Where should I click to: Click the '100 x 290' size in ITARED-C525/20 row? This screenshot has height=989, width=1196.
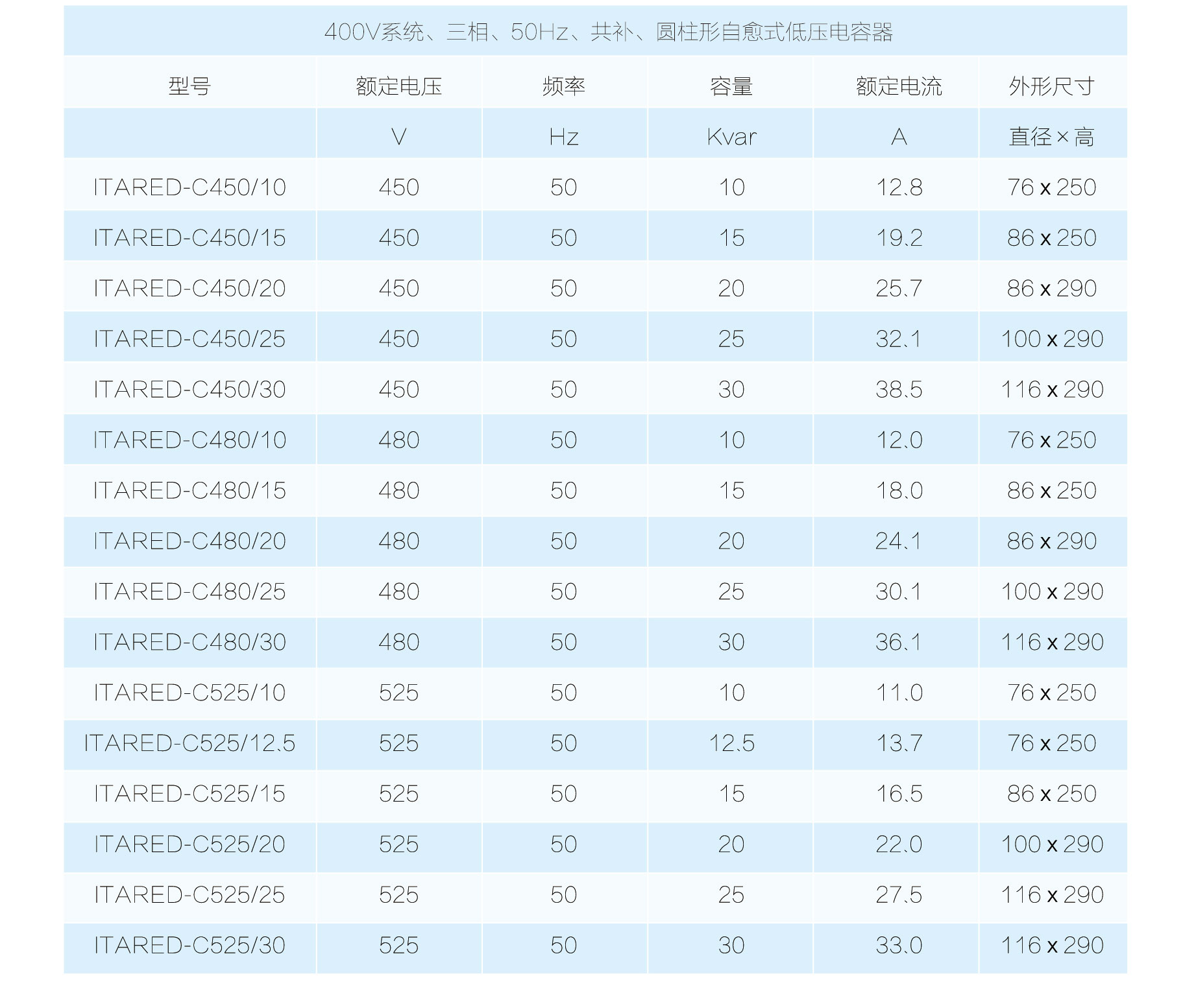(x=1051, y=845)
